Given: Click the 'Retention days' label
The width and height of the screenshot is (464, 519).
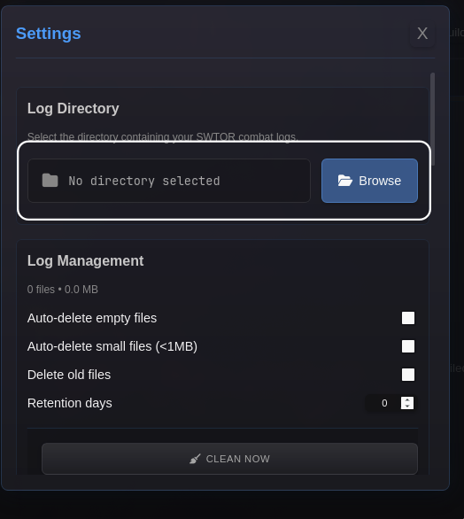Looking at the screenshot, I should tap(69, 403).
